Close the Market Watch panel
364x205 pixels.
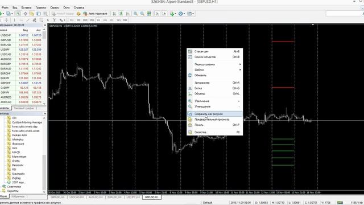[45, 25]
